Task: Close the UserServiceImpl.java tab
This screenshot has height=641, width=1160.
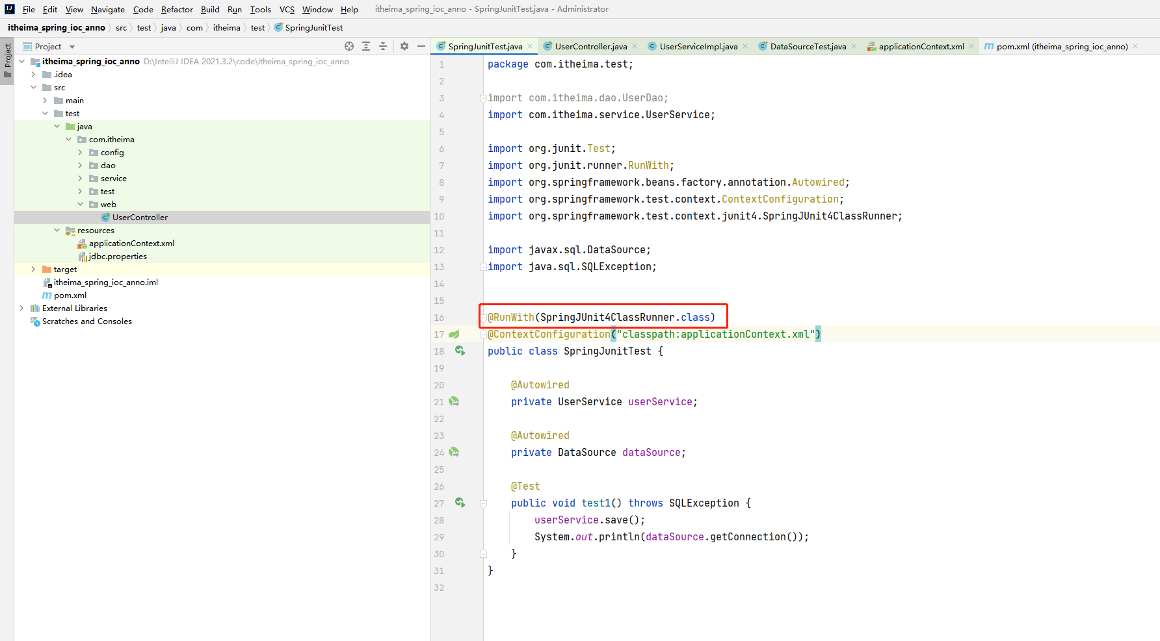Action: coord(745,46)
